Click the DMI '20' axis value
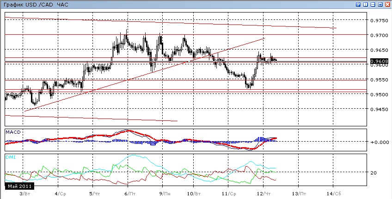This screenshot has width=392, height=199. [374, 173]
